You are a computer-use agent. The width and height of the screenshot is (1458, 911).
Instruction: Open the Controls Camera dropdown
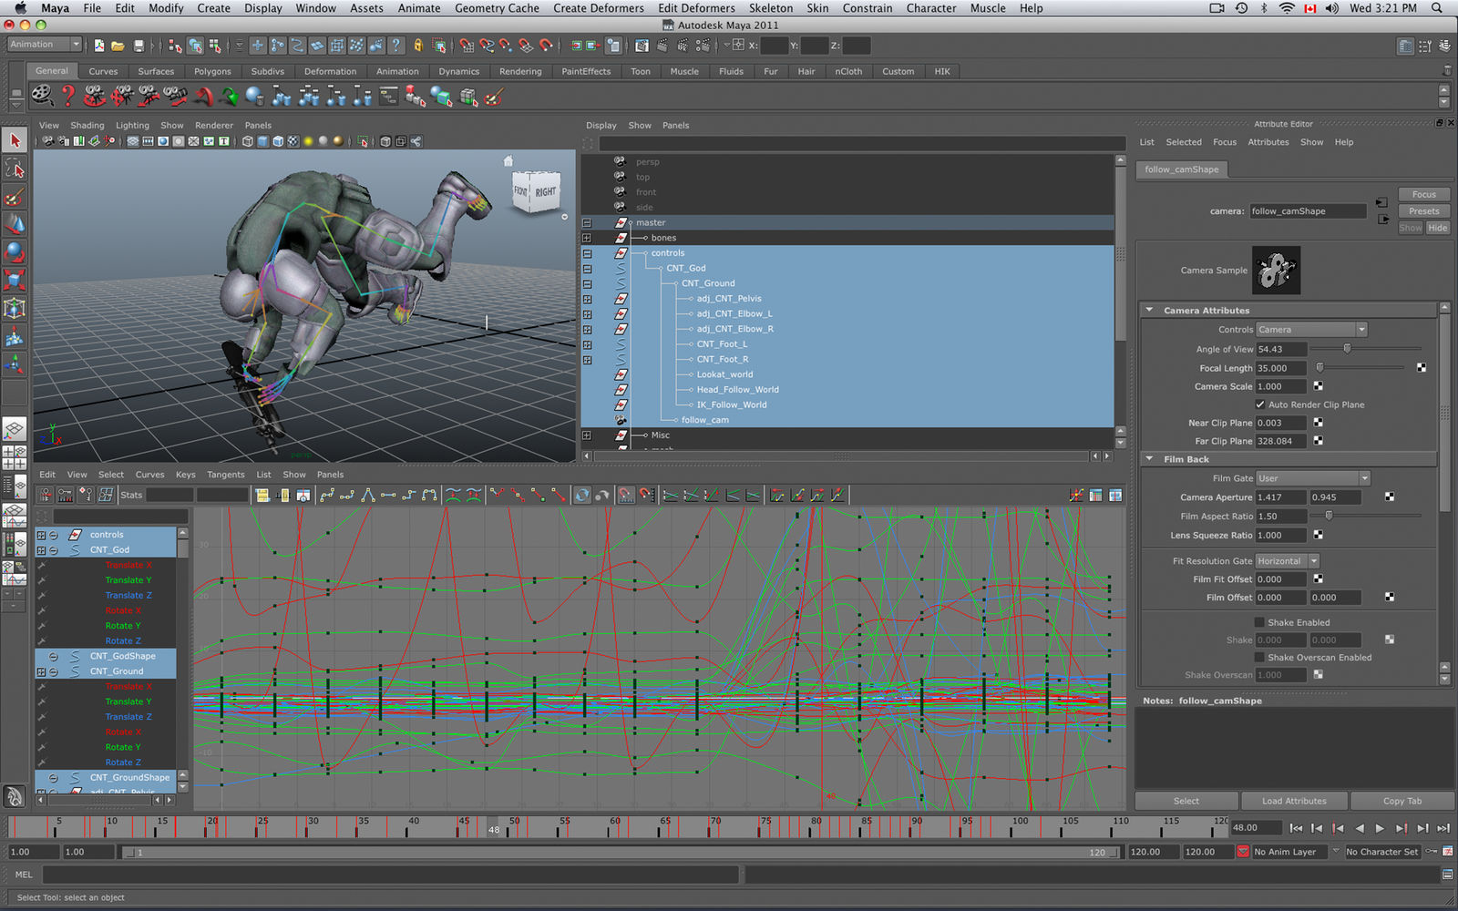click(x=1311, y=330)
